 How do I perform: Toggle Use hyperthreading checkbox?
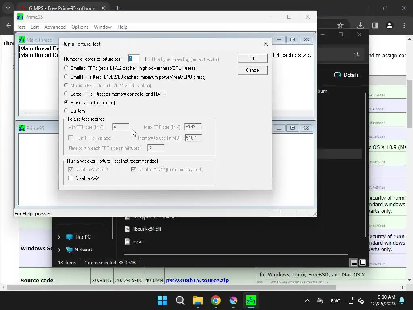click(x=147, y=59)
